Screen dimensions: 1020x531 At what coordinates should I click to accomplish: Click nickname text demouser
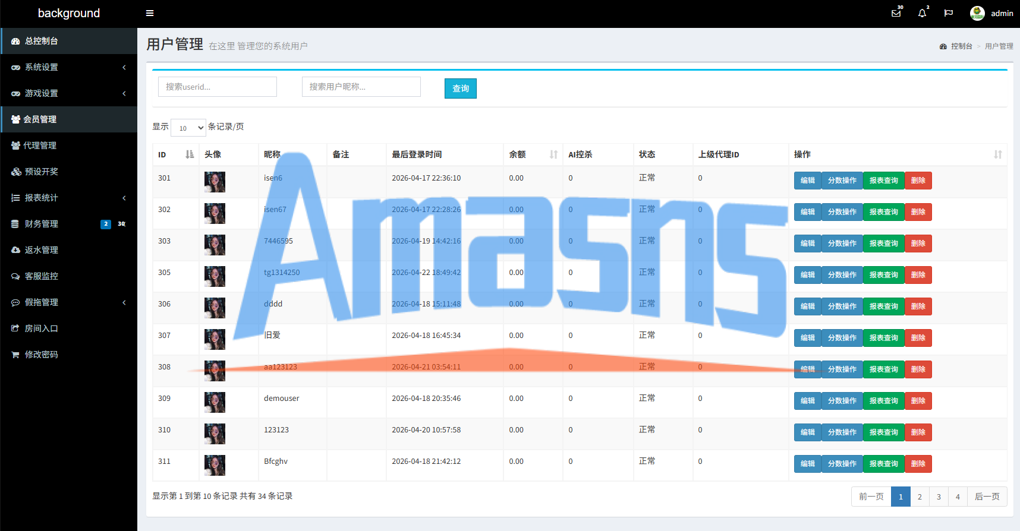coord(282,399)
